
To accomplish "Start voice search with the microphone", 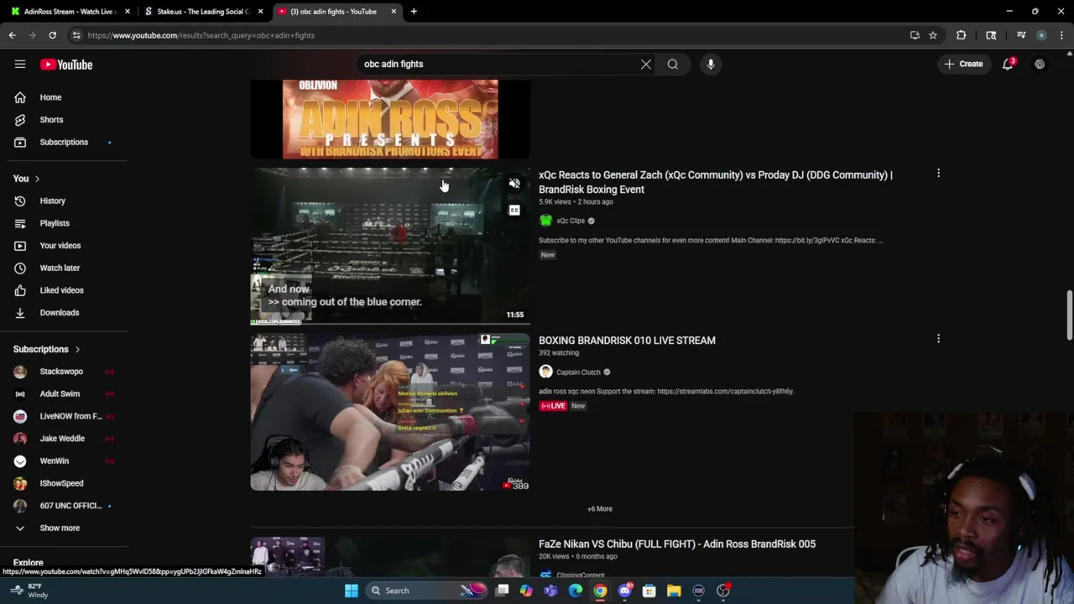I will (x=711, y=64).
